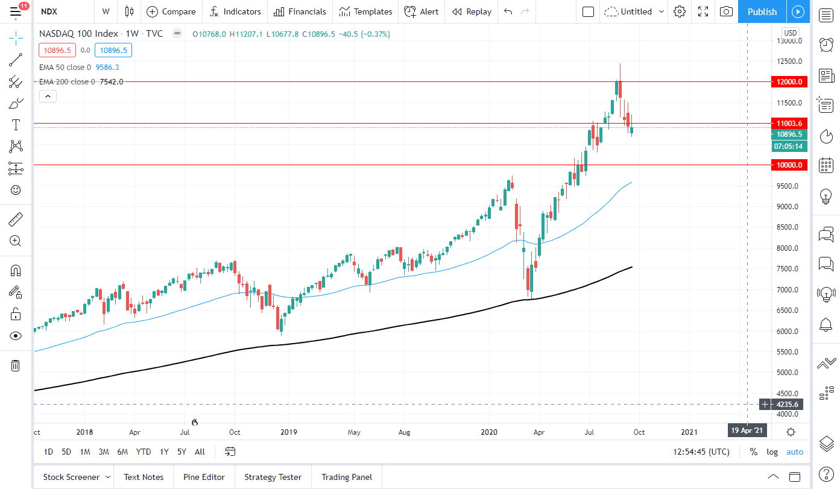Image resolution: width=840 pixels, height=489 pixels.
Task: Click the 19 Apr '21 date marker
Action: coord(747,431)
